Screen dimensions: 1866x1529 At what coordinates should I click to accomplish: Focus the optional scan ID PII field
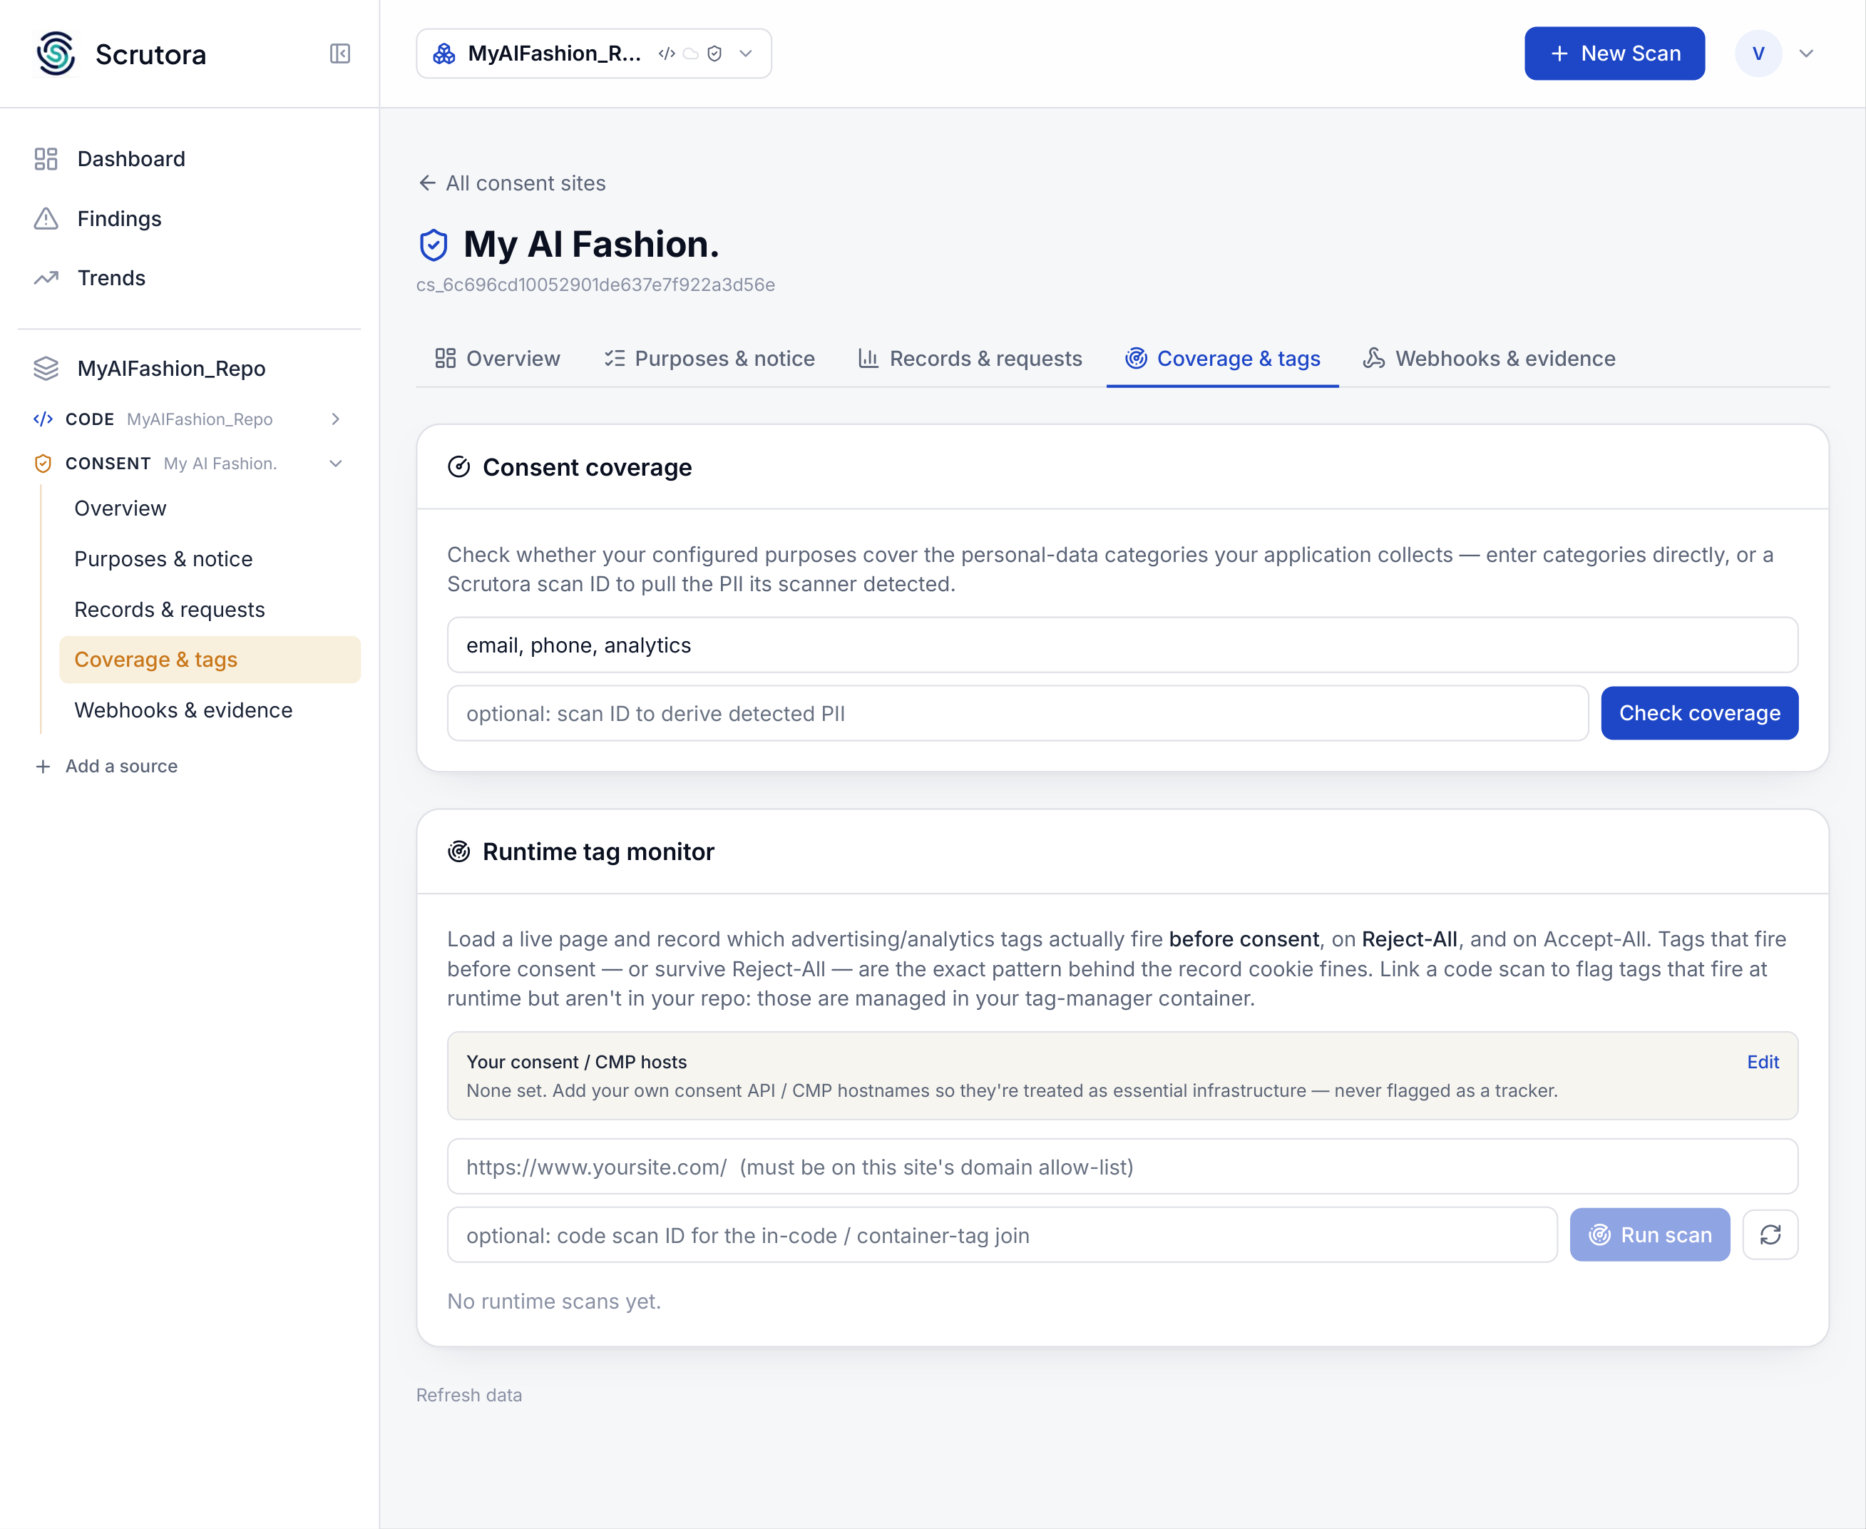(1018, 713)
